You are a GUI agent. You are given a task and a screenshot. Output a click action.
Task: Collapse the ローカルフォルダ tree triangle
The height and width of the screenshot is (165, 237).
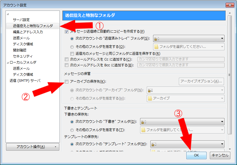coord(8,62)
